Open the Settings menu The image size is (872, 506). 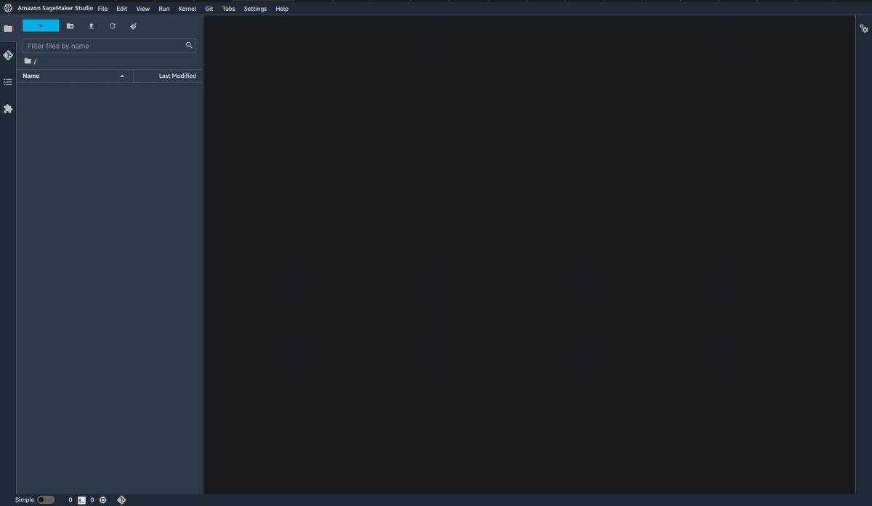tap(255, 9)
